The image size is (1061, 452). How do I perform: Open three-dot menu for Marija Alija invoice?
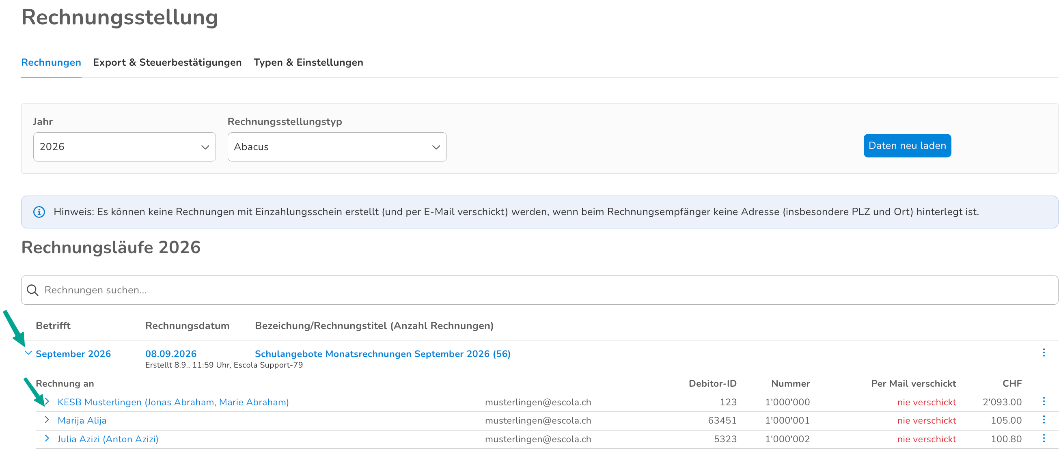tap(1043, 419)
